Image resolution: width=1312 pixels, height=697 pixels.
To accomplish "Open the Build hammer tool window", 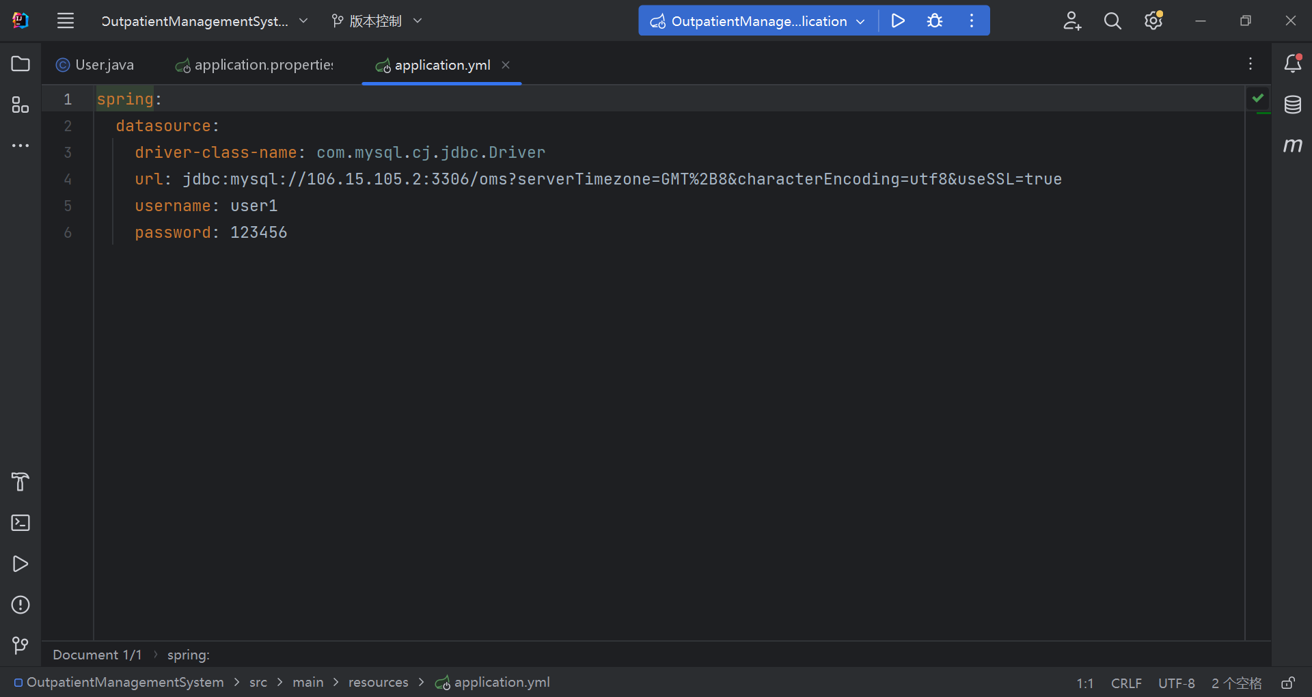I will point(20,482).
